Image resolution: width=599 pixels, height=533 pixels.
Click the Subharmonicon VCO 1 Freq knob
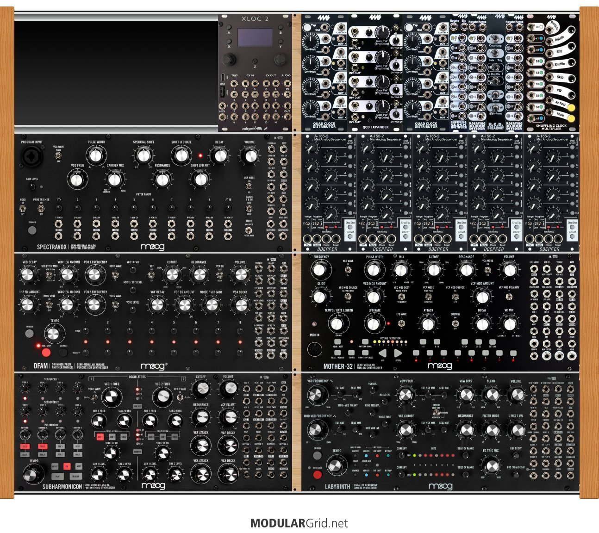pyautogui.click(x=111, y=397)
